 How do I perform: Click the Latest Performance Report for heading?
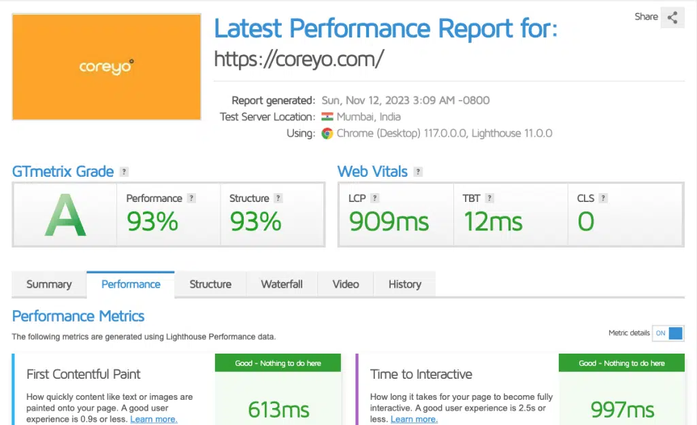386,29
